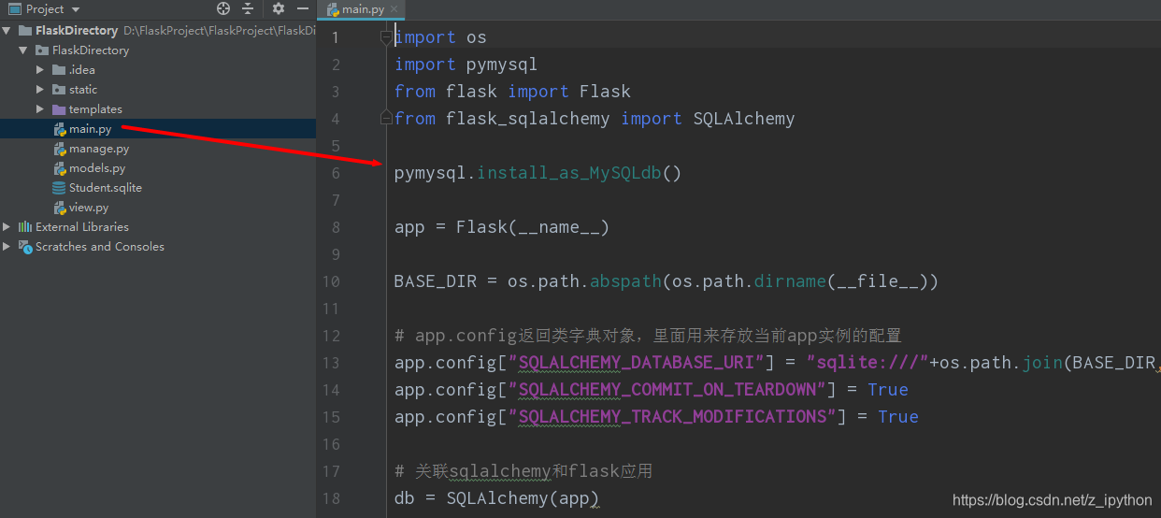Fold the import block at line 1
This screenshot has height=518, width=1161.
click(386, 37)
